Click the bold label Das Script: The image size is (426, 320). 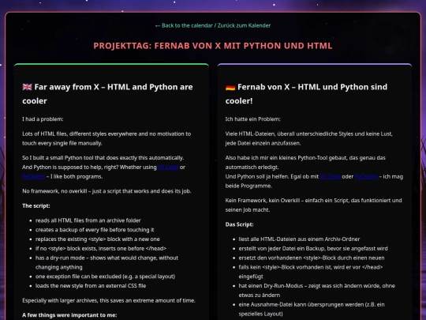tap(239, 224)
